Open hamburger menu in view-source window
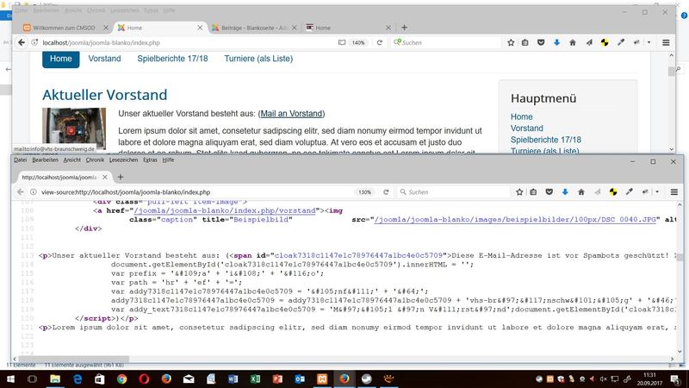Viewport: 689px width, 388px height. [x=674, y=192]
